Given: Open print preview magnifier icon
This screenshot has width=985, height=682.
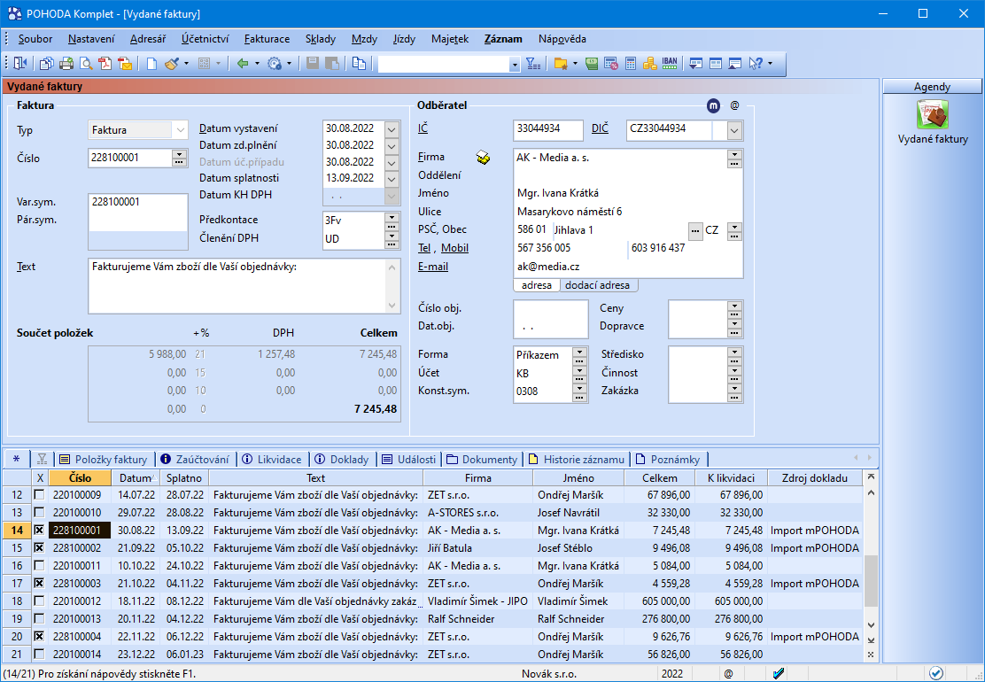Looking at the screenshot, I should pyautogui.click(x=85, y=64).
